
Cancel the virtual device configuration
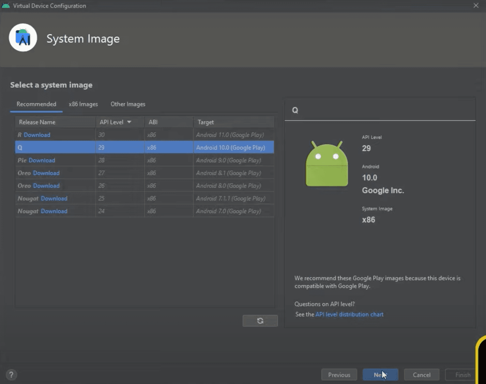pyautogui.click(x=421, y=375)
